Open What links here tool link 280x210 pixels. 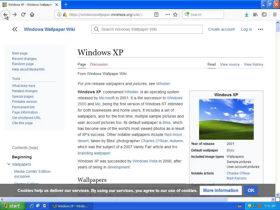[x=24, y=86]
